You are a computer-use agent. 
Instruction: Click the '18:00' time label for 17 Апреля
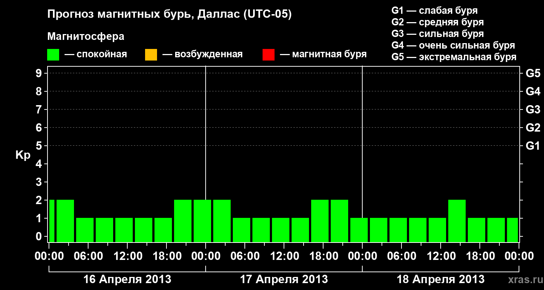323,256
